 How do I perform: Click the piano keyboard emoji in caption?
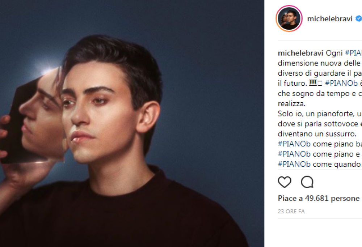point(313,83)
